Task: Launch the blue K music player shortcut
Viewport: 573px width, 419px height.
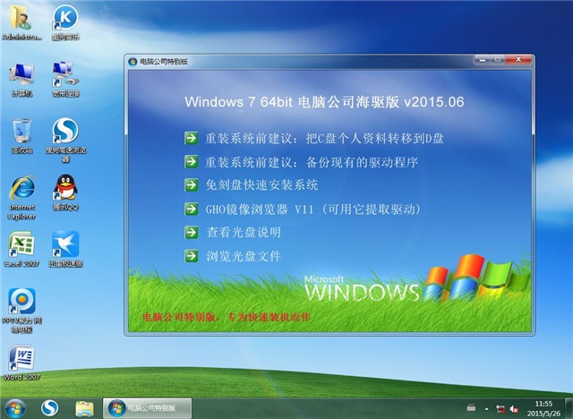Action: click(65, 21)
